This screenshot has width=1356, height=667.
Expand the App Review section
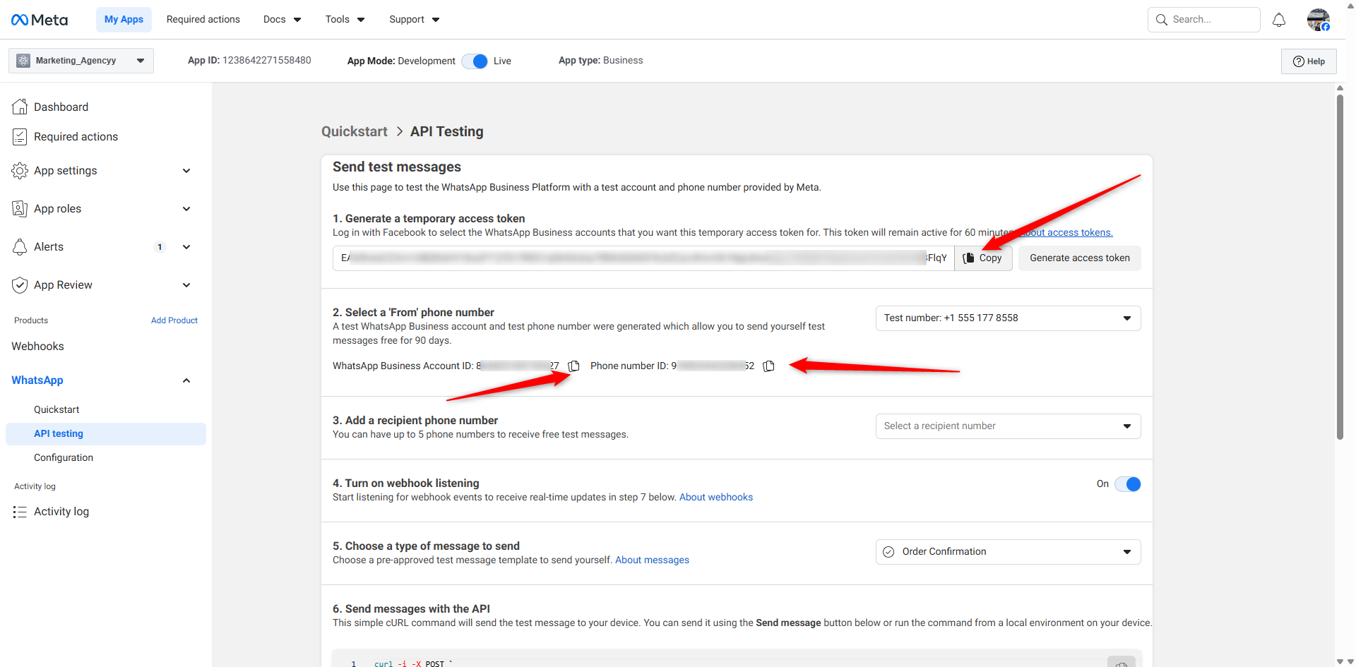186,285
